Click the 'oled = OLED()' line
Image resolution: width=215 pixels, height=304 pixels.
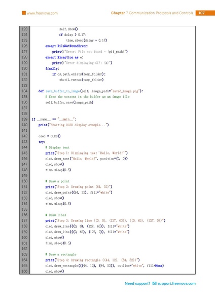click(x=49, y=136)
